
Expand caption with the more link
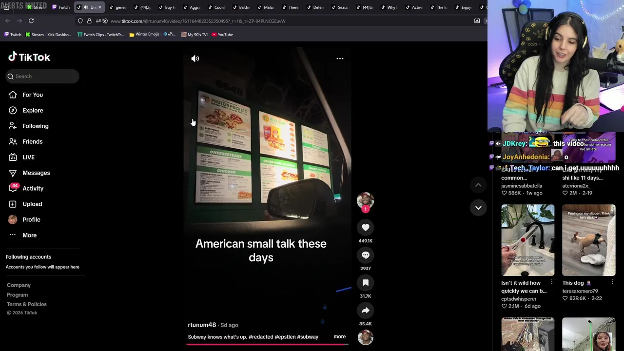point(339,337)
